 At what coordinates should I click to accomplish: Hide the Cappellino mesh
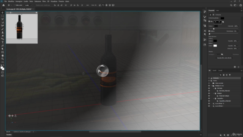[209, 98]
